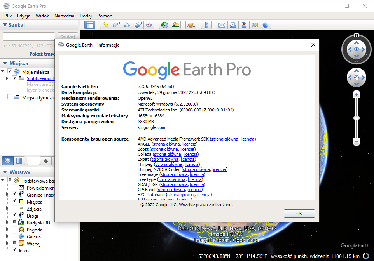This screenshot has height=261, width=374.
Task: Click the email envelope toolbar icon
Action: [222, 25]
